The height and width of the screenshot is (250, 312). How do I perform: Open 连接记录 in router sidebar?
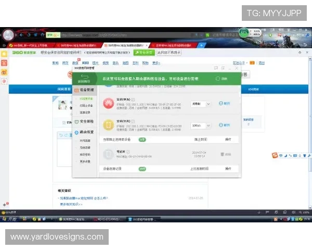pyautogui.click(x=85, y=113)
